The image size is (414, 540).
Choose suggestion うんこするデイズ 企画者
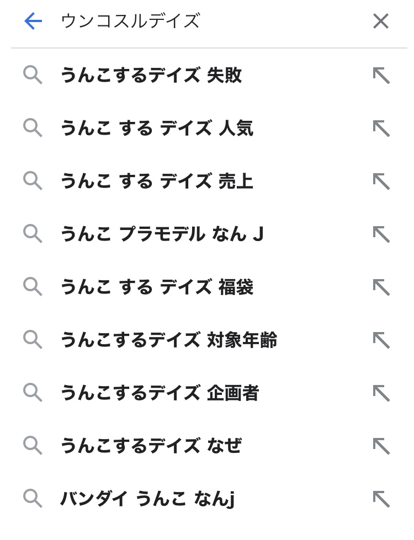pos(160,393)
